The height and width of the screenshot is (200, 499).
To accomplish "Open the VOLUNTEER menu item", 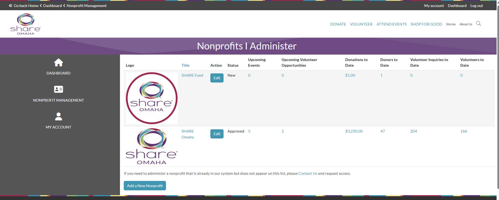I will [361, 24].
